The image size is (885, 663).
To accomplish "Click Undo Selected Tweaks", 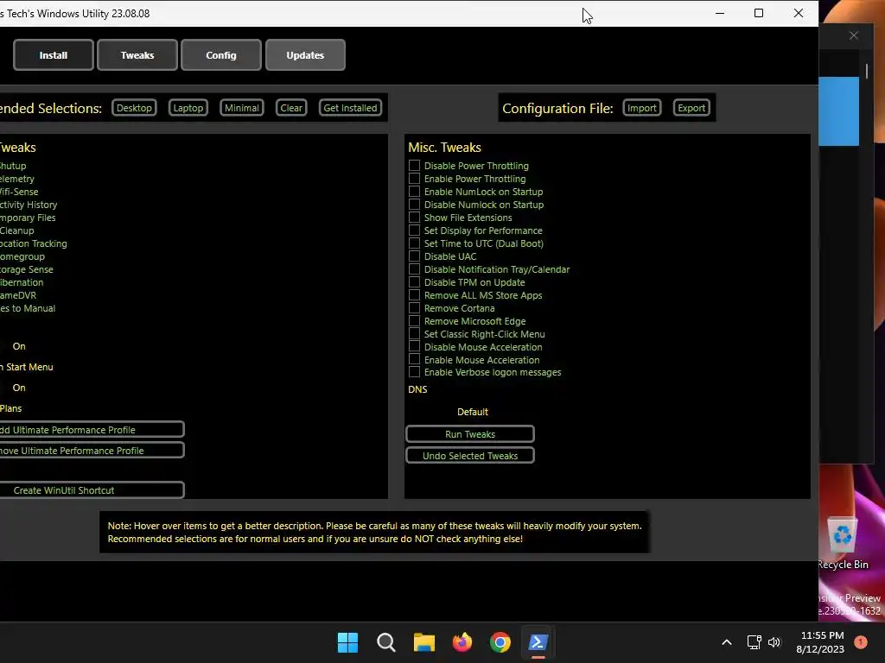I will pyautogui.click(x=470, y=456).
